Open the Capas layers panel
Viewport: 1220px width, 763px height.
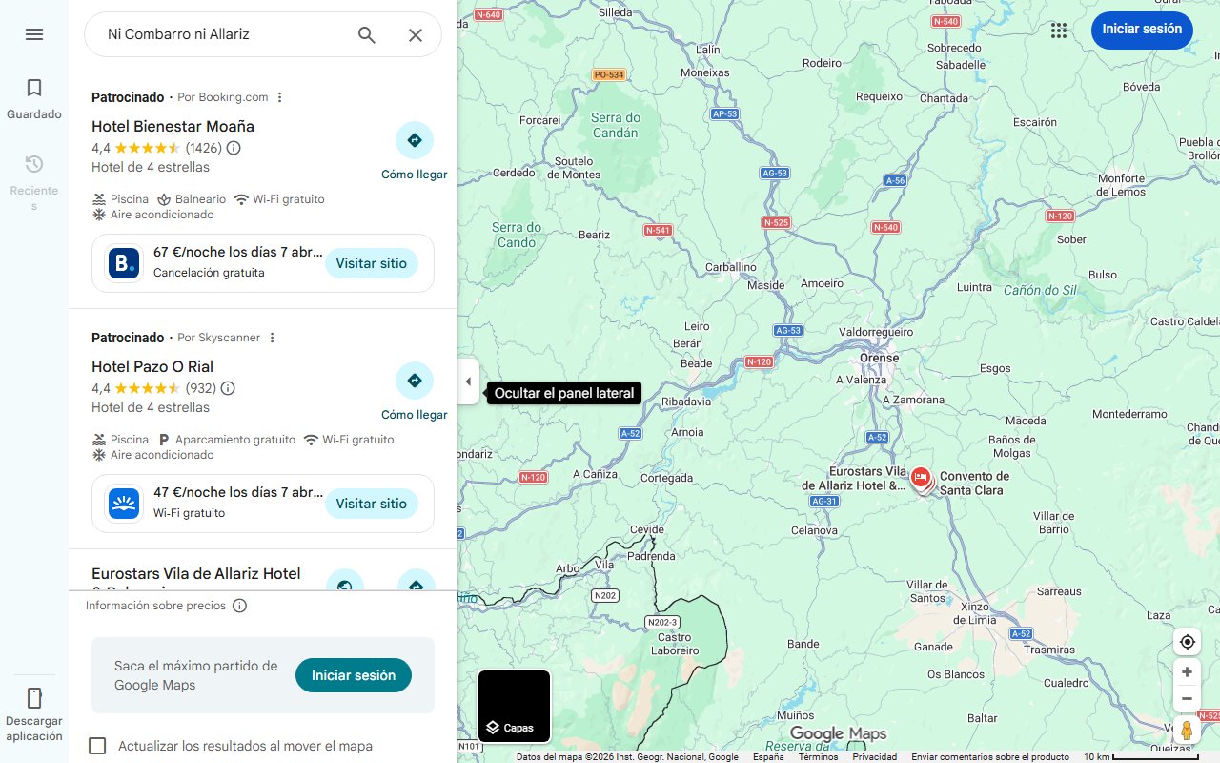click(x=514, y=706)
